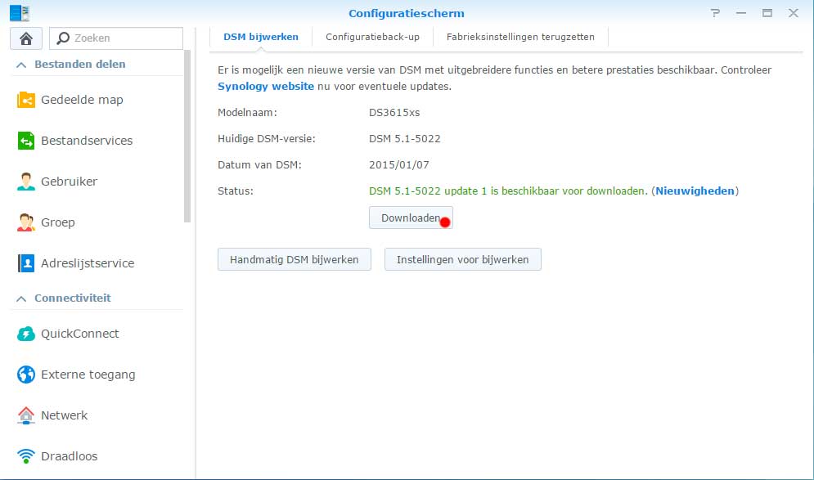Click the Bestandservices green arrows icon

(x=26, y=141)
